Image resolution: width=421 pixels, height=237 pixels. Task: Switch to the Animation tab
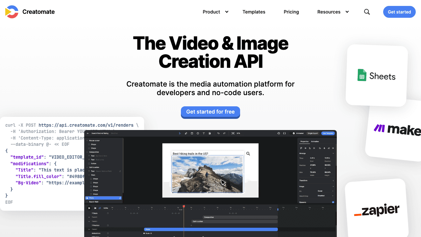(315, 141)
